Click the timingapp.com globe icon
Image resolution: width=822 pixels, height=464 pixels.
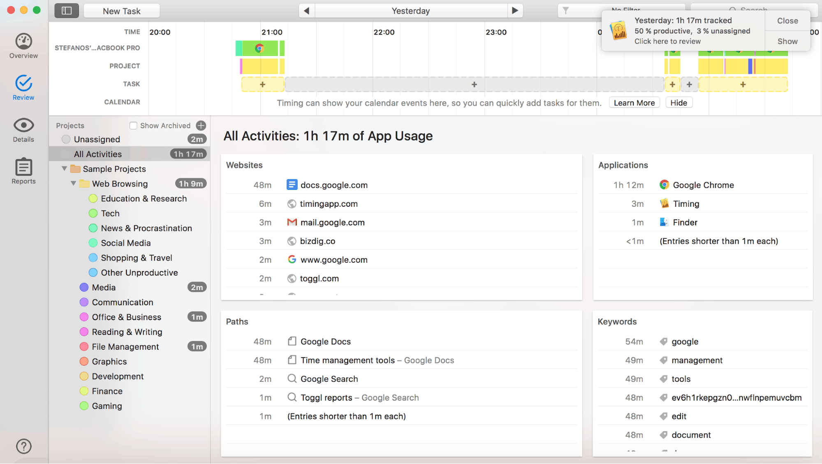click(292, 204)
